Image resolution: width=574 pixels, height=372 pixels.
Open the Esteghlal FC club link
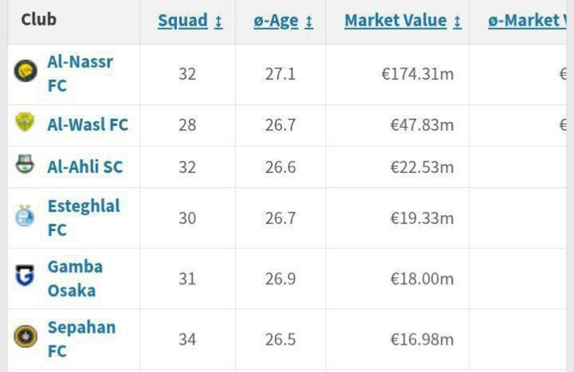coord(83,218)
